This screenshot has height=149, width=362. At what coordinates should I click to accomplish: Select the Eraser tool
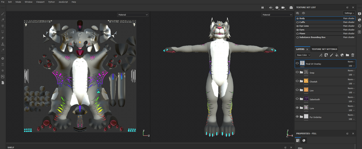(x=3, y=20)
